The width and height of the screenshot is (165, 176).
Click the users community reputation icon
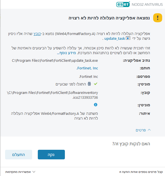(x=89, y=84)
